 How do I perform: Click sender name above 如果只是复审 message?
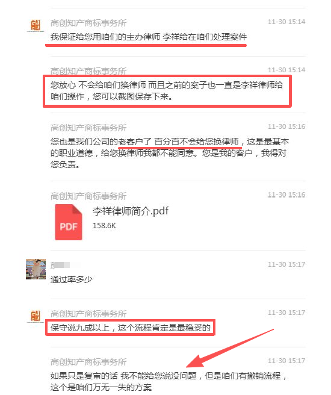(x=88, y=362)
